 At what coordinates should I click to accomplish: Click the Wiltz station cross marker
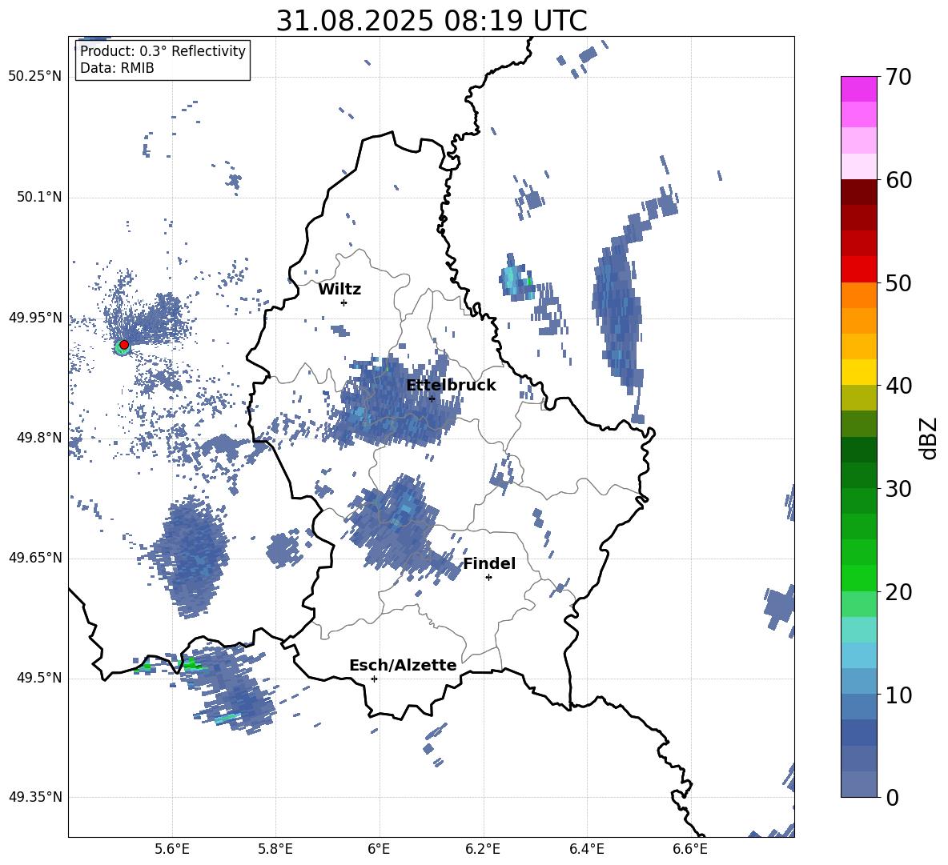pyautogui.click(x=343, y=302)
